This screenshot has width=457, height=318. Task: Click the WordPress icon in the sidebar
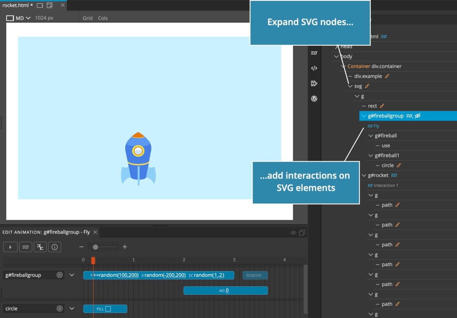[x=314, y=99]
